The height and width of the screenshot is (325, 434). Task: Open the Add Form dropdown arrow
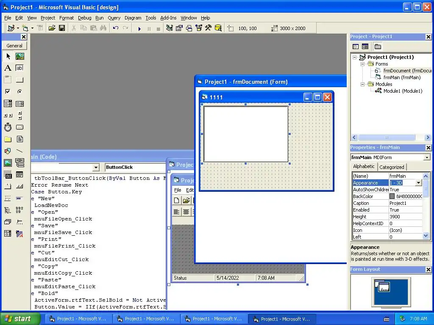tap(32, 28)
